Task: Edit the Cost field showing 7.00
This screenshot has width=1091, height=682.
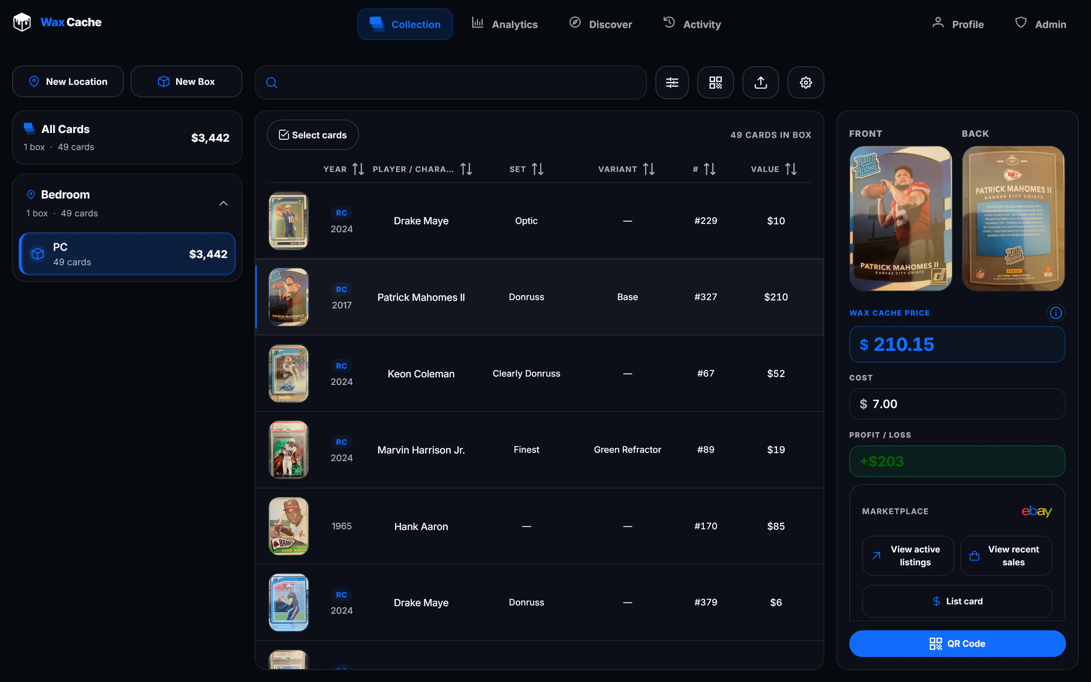Action: pyautogui.click(x=957, y=404)
